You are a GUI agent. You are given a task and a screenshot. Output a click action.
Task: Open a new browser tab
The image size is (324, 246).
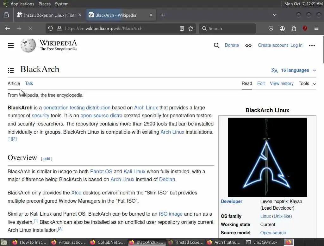[x=163, y=15]
